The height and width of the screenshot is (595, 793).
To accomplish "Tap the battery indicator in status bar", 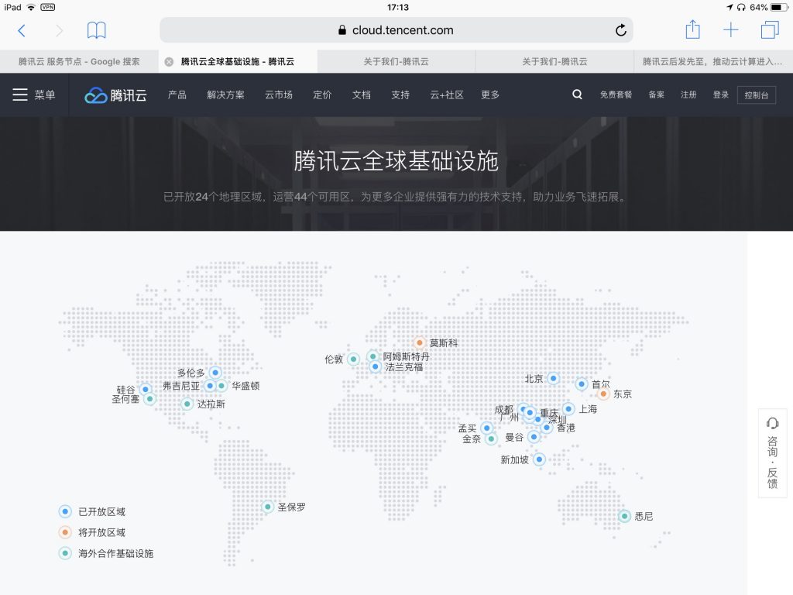I will (x=779, y=7).
